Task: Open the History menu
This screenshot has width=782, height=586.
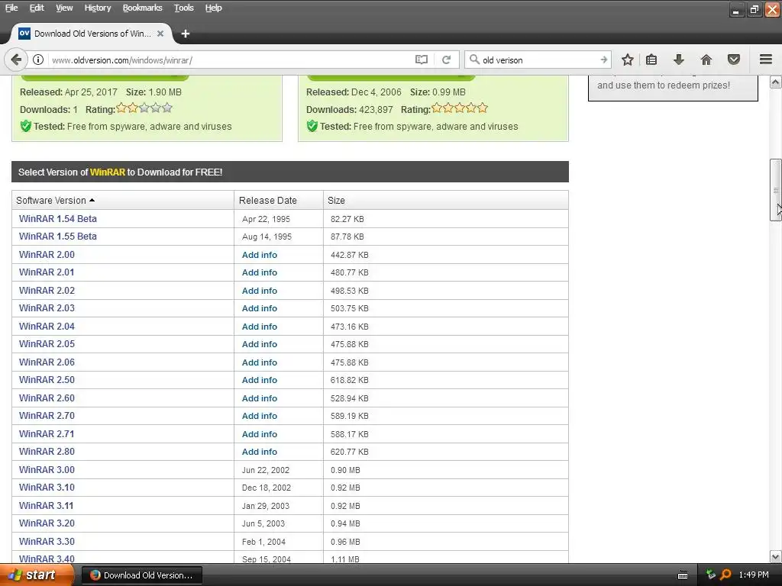Action: point(97,8)
